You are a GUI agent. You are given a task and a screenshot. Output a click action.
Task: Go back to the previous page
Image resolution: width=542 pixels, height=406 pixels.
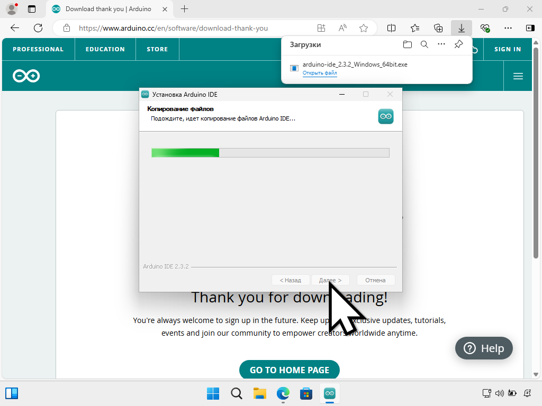coord(15,28)
